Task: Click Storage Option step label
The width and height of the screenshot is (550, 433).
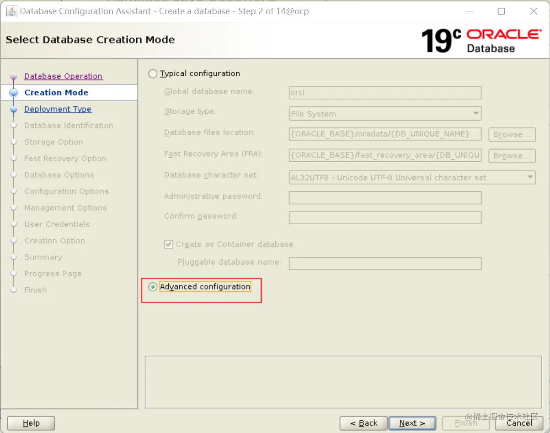Action: (53, 142)
